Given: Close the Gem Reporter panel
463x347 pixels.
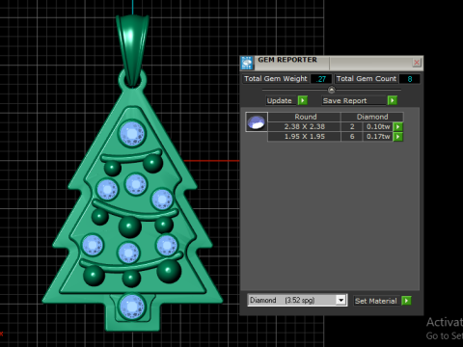Looking at the screenshot, I should click(x=417, y=63).
